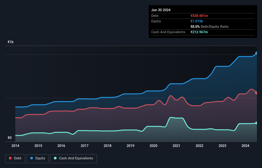Screen dimensions: 262x168
Task: Select the Cash endpoint marker on chart
Action: click(257, 123)
